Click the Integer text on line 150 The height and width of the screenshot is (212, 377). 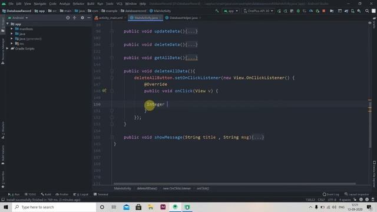156,104
